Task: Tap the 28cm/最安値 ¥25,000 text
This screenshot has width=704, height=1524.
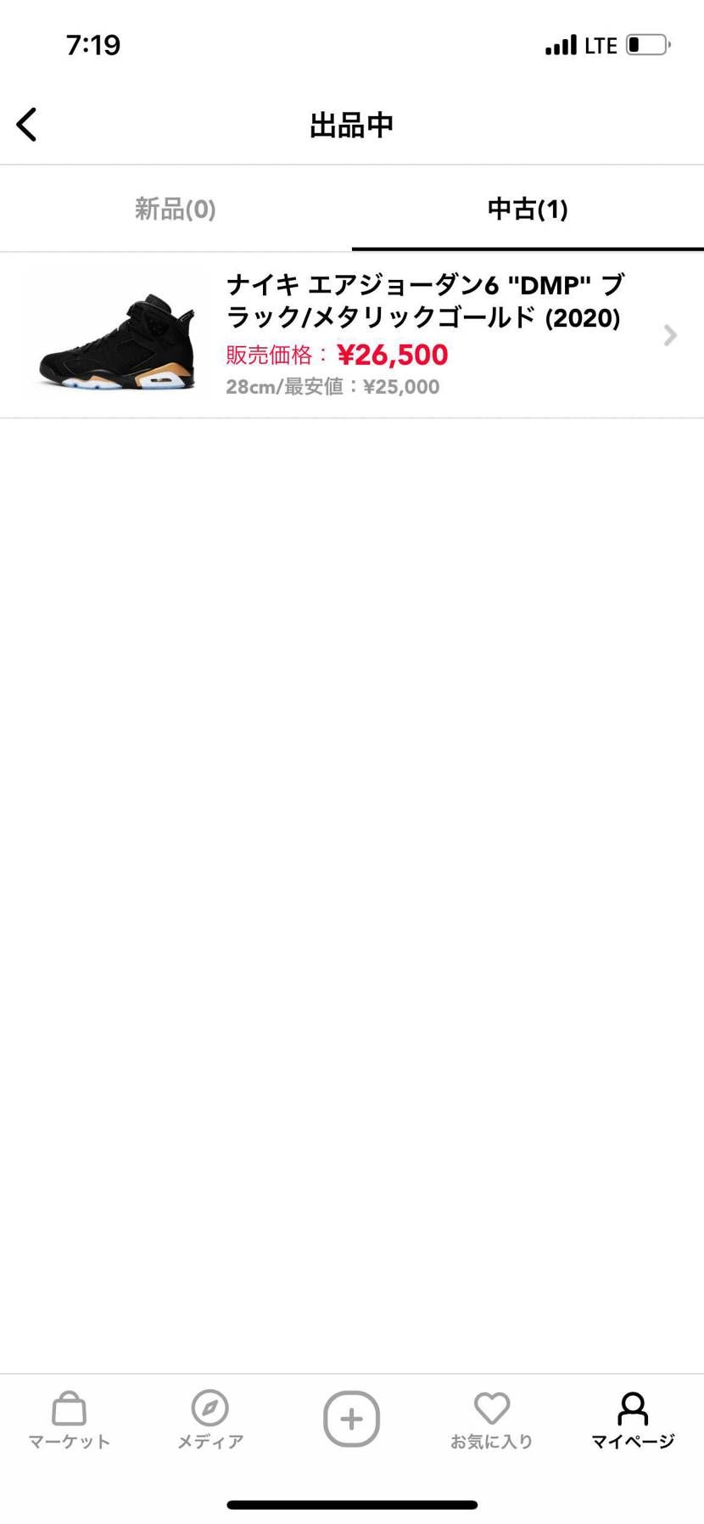Action: coord(332,387)
